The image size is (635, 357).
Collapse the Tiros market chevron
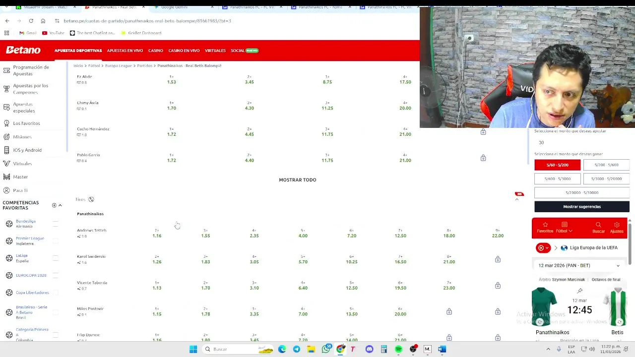[517, 199]
